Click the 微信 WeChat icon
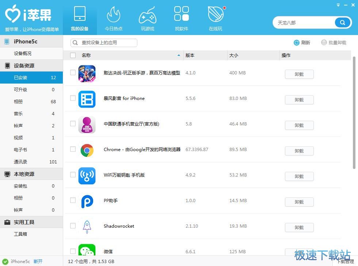This screenshot has height=266, width=358. coord(87,250)
